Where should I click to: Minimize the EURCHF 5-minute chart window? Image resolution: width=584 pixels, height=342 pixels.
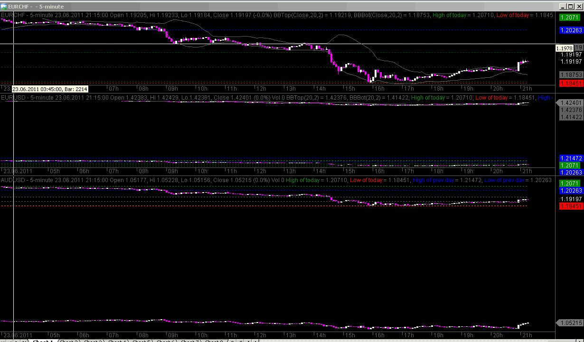tap(562, 6)
